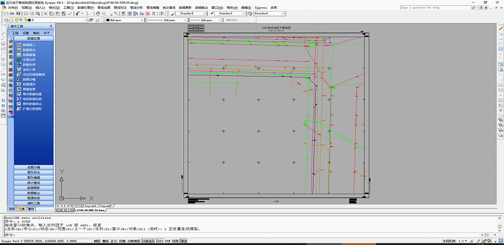This screenshot has height=245, width=504.
Task: Click the 图幅信息 tool icon
Action: tap(18, 89)
